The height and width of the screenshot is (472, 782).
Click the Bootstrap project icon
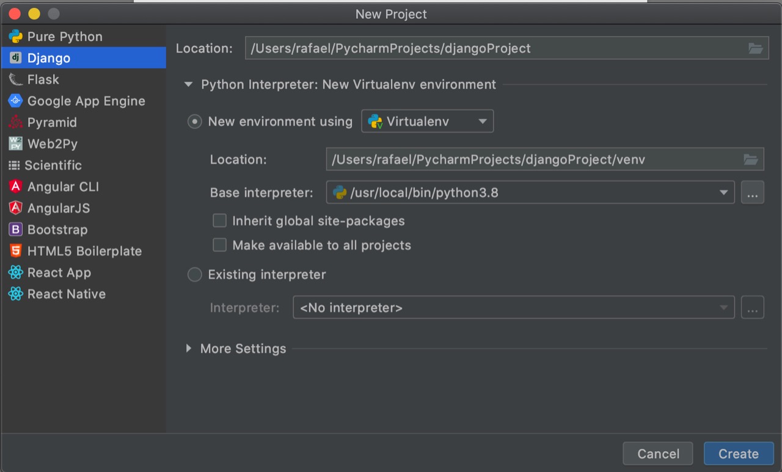click(x=16, y=230)
